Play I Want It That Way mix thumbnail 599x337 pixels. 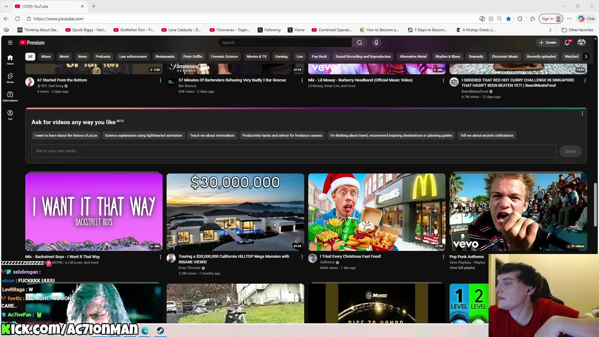pos(94,212)
